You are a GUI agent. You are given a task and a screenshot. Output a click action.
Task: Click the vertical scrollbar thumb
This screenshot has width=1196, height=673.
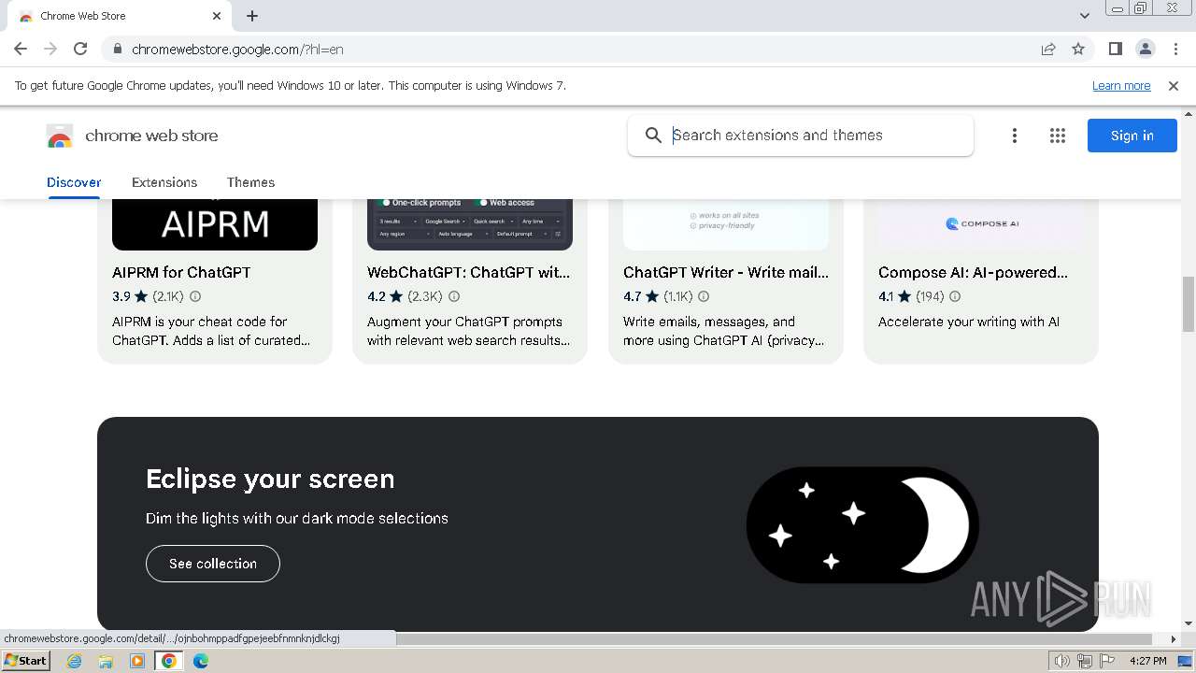[1189, 304]
